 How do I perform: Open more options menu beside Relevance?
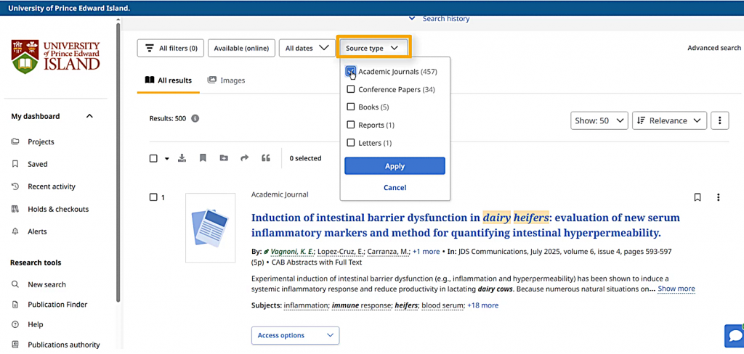[x=719, y=120]
